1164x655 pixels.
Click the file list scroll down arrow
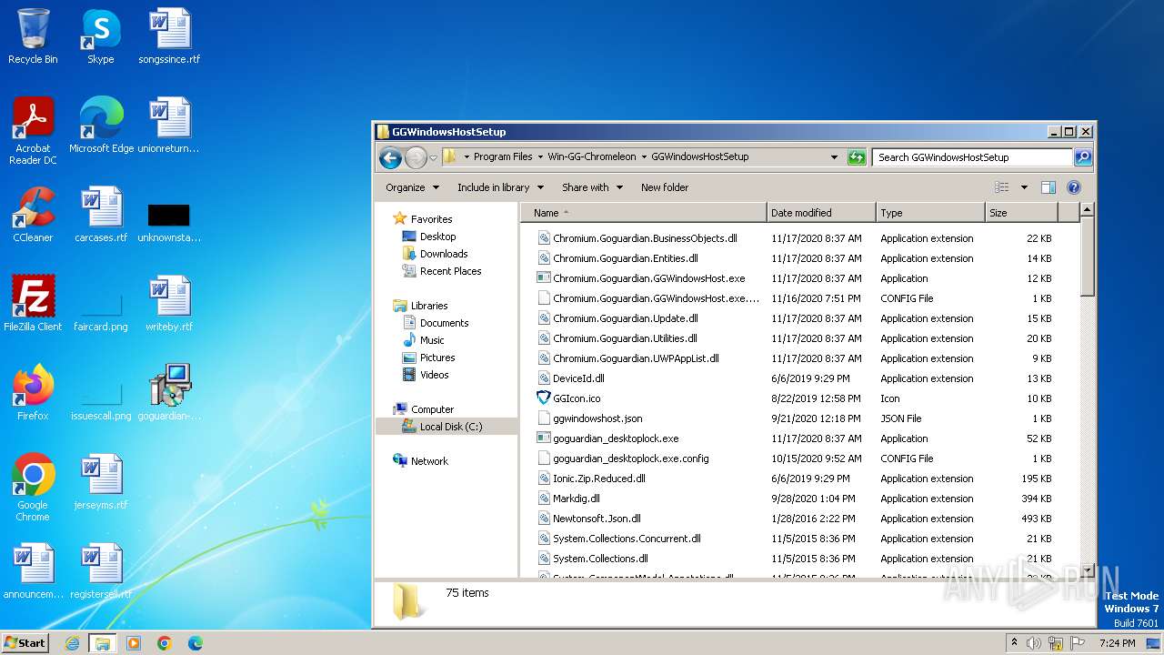pos(1087,570)
